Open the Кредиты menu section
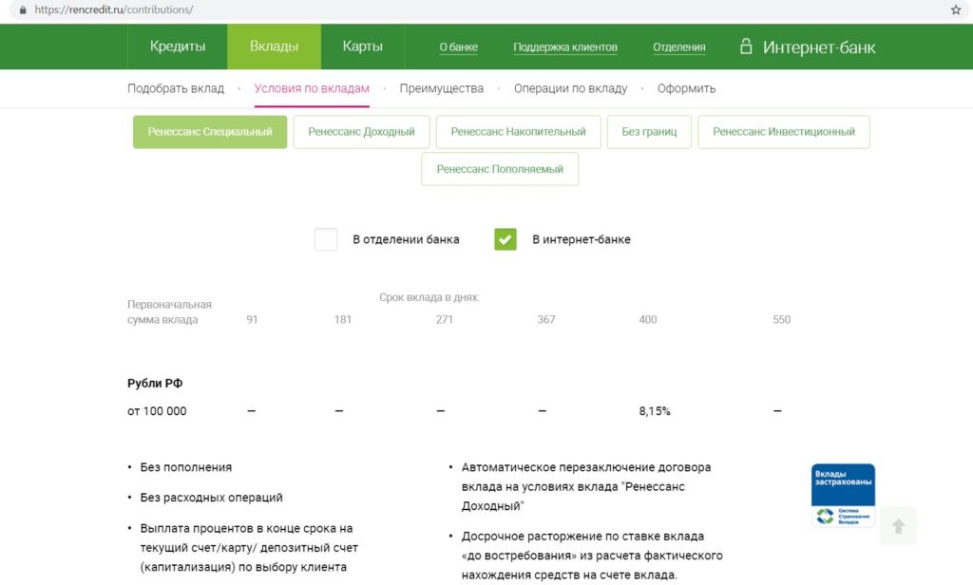The image size is (973, 585). pyautogui.click(x=178, y=47)
